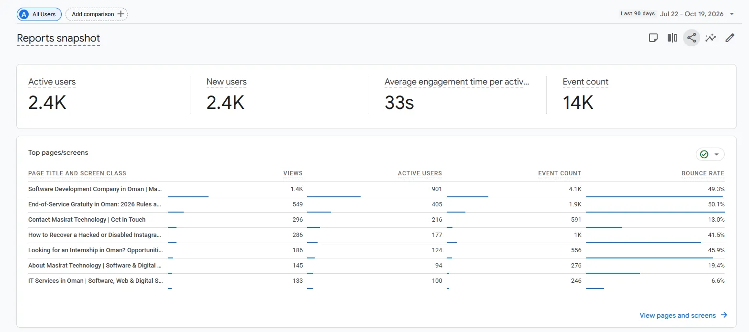Click the Reports snapshot title
Image resolution: width=749 pixels, height=332 pixels.
pyautogui.click(x=58, y=38)
